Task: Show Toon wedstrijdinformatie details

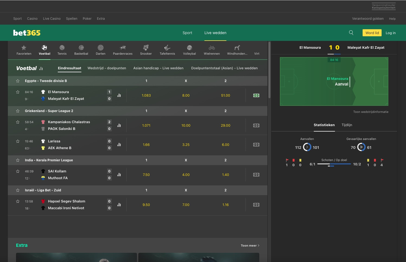Action: pyautogui.click(x=370, y=112)
